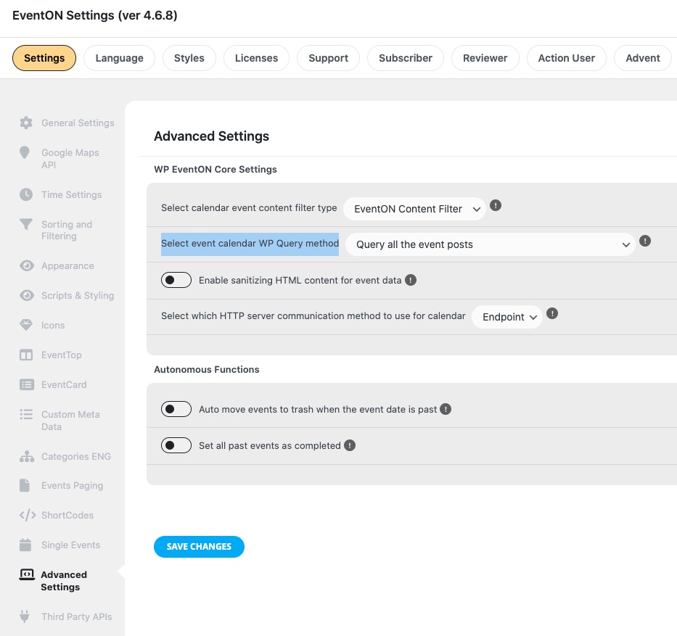
Task: Click 'WP EventON Core Settings' heading
Action: coord(216,169)
